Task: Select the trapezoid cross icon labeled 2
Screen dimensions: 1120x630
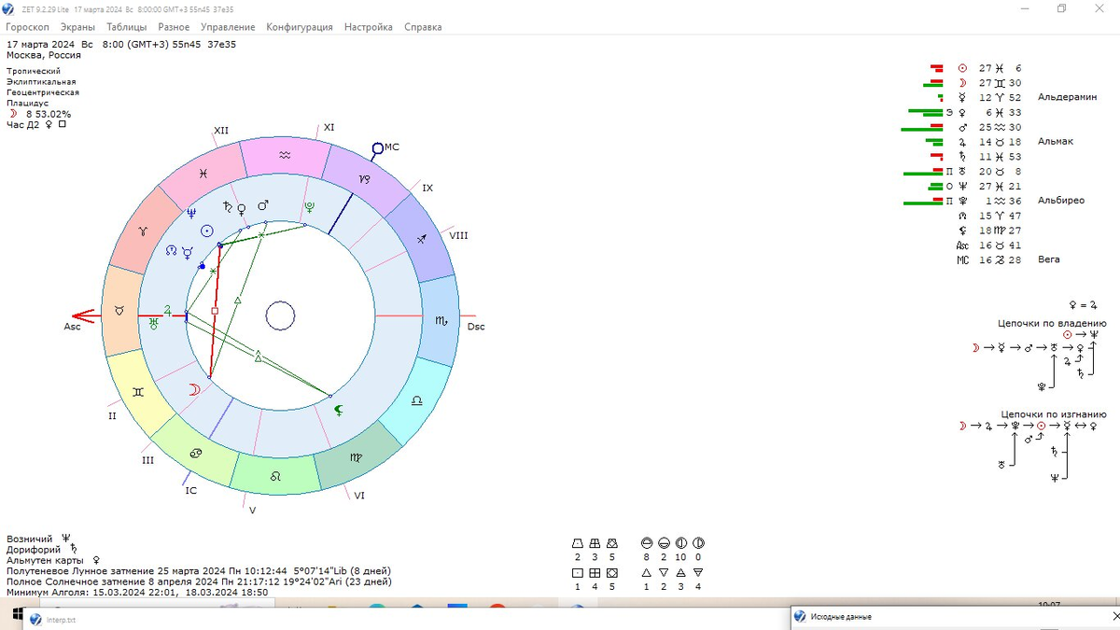Action: tap(578, 543)
